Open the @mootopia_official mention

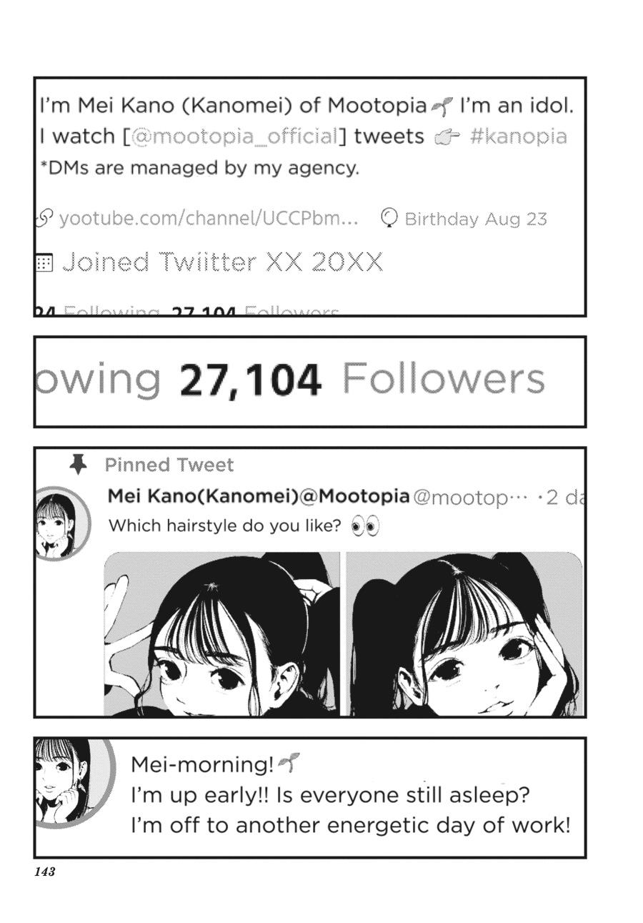tap(234, 136)
